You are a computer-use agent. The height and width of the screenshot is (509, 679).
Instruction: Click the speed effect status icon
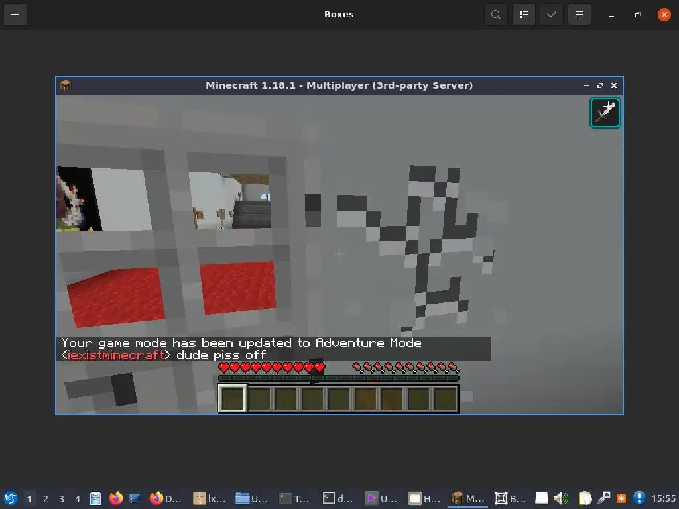tap(605, 113)
